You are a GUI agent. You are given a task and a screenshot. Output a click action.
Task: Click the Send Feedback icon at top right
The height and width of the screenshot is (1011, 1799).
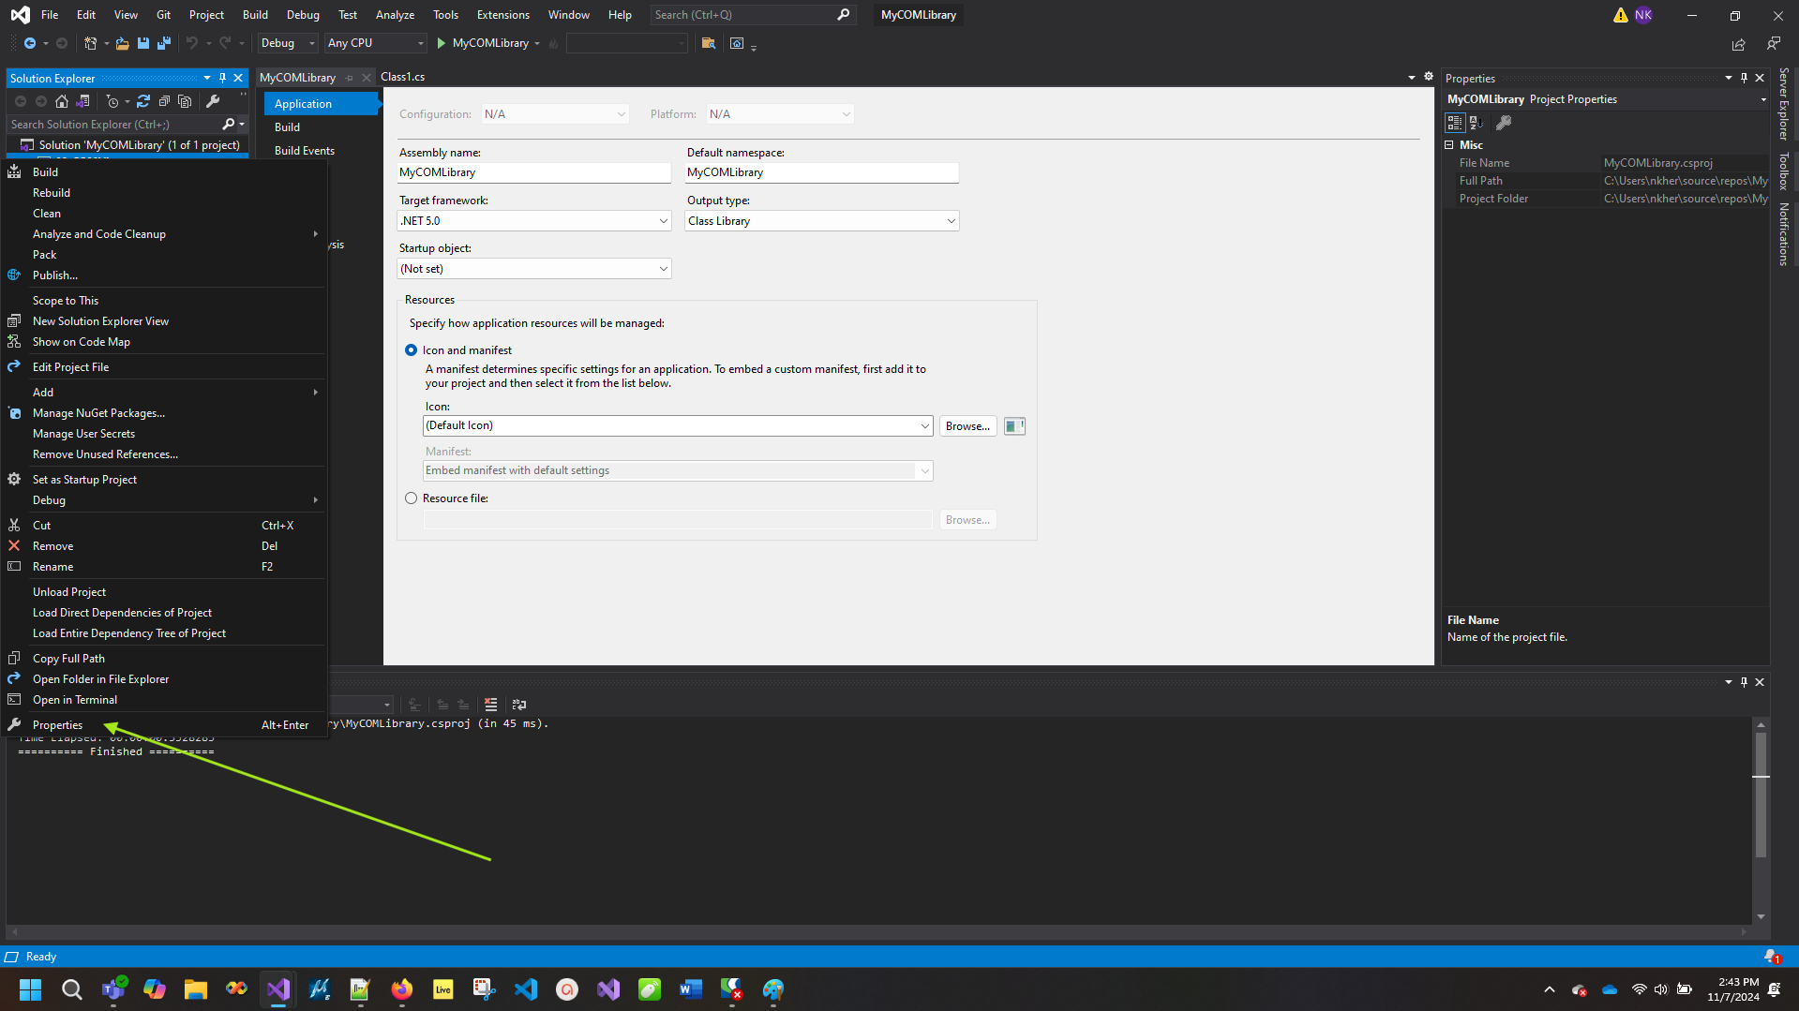click(x=1774, y=43)
